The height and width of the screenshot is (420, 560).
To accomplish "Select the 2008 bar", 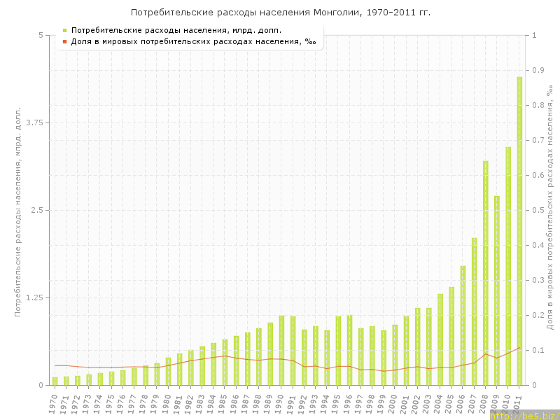I will (x=485, y=273).
